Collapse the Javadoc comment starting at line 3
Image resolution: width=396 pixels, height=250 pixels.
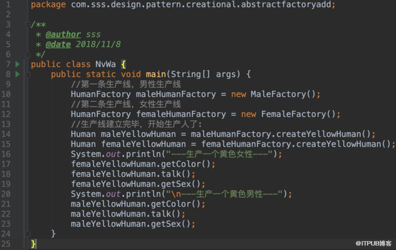[x=28, y=25]
